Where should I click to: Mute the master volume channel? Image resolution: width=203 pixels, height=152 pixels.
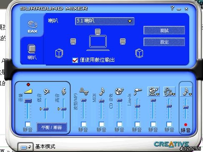[28, 124]
